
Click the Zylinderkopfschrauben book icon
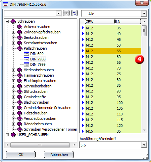(x=20, y=32)
